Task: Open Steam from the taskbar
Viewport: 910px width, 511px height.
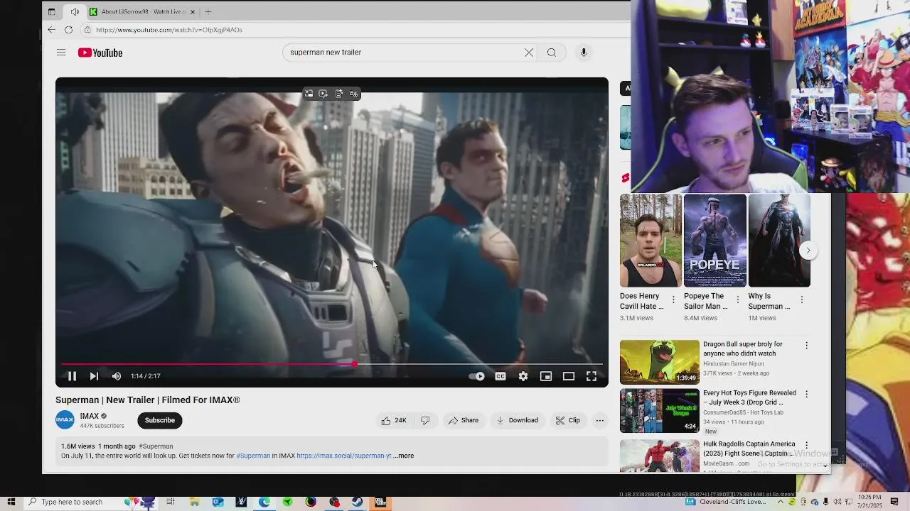Action: tap(358, 502)
